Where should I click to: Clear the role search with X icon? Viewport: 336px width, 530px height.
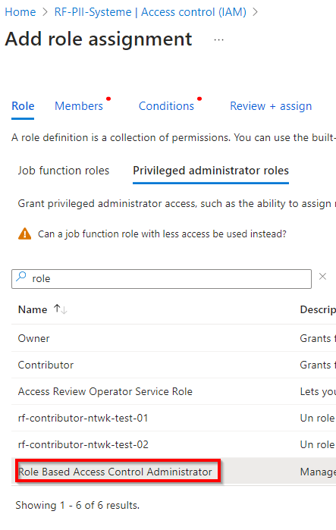322,277
